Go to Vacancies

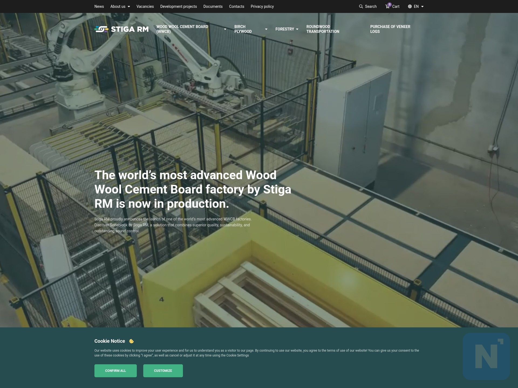click(x=145, y=6)
